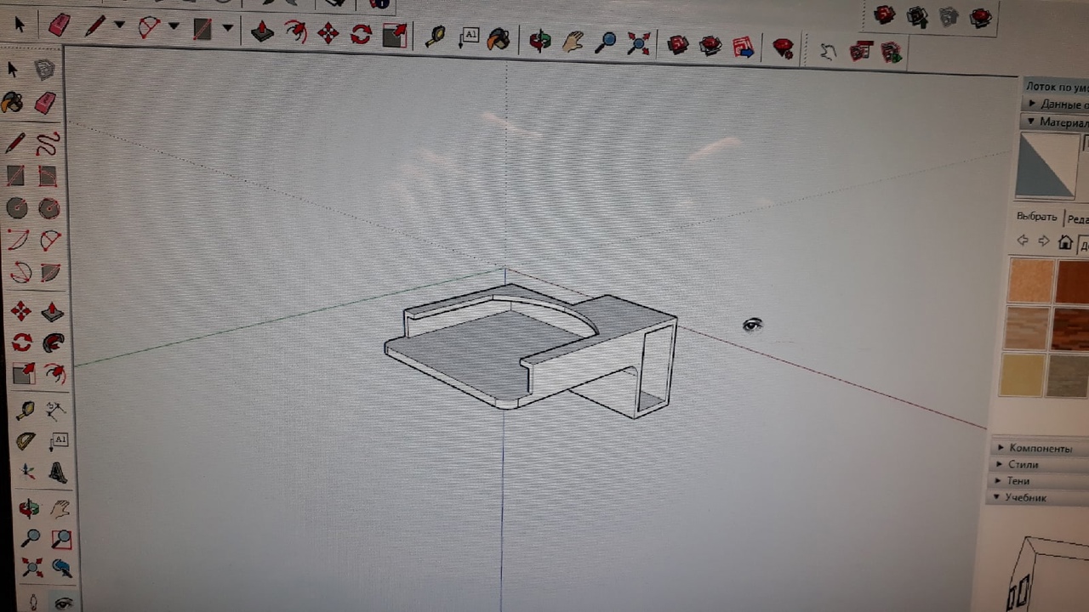Pick the 3D Text tool in the left palette
Viewport: 1089px width, 612px height.
58,472
